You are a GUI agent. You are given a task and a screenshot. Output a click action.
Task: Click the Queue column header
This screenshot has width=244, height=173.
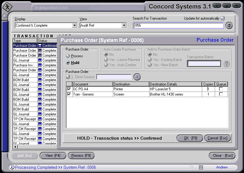click(221, 84)
